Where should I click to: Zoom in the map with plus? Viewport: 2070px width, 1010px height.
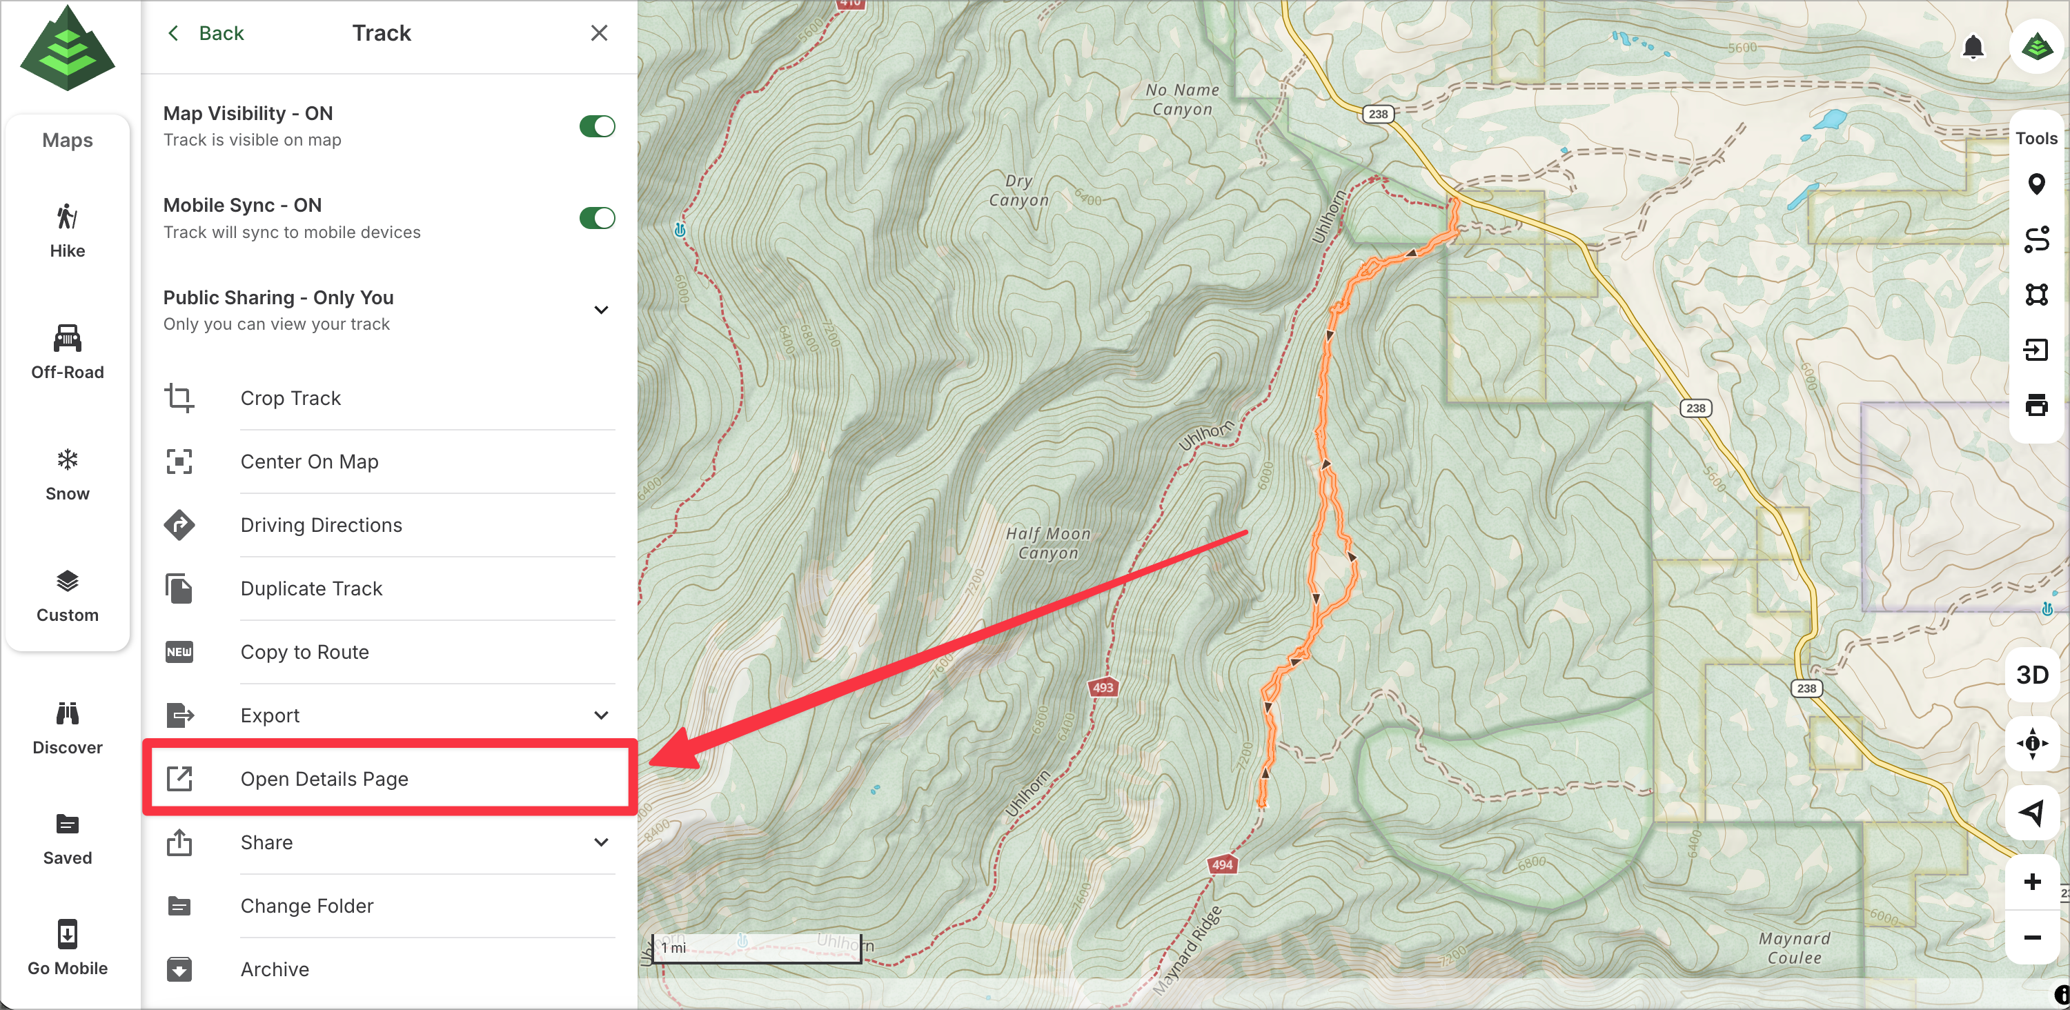2032,882
